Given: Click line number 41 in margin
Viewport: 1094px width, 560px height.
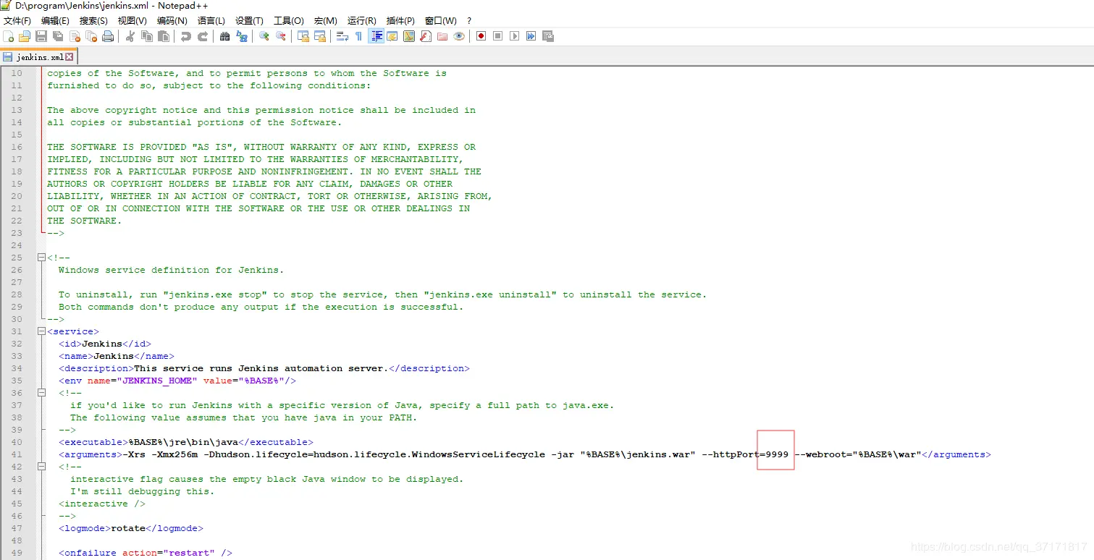Looking at the screenshot, I should coord(17,454).
